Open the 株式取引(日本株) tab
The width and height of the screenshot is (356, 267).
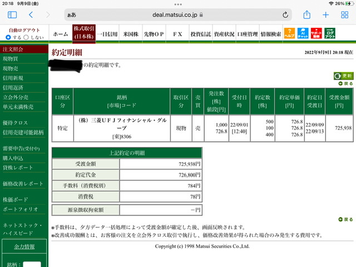84,33
